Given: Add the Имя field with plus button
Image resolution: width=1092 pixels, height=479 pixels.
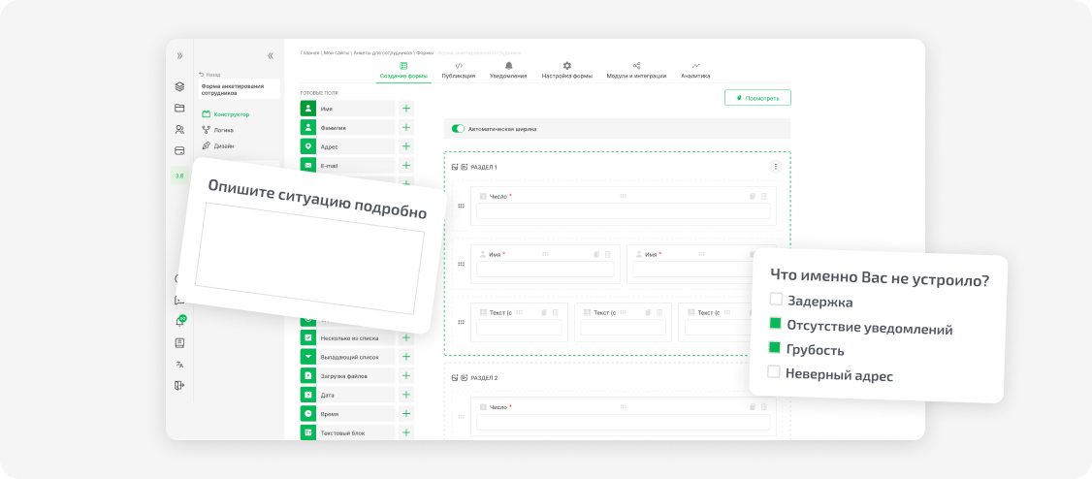Looking at the screenshot, I should pos(406,109).
